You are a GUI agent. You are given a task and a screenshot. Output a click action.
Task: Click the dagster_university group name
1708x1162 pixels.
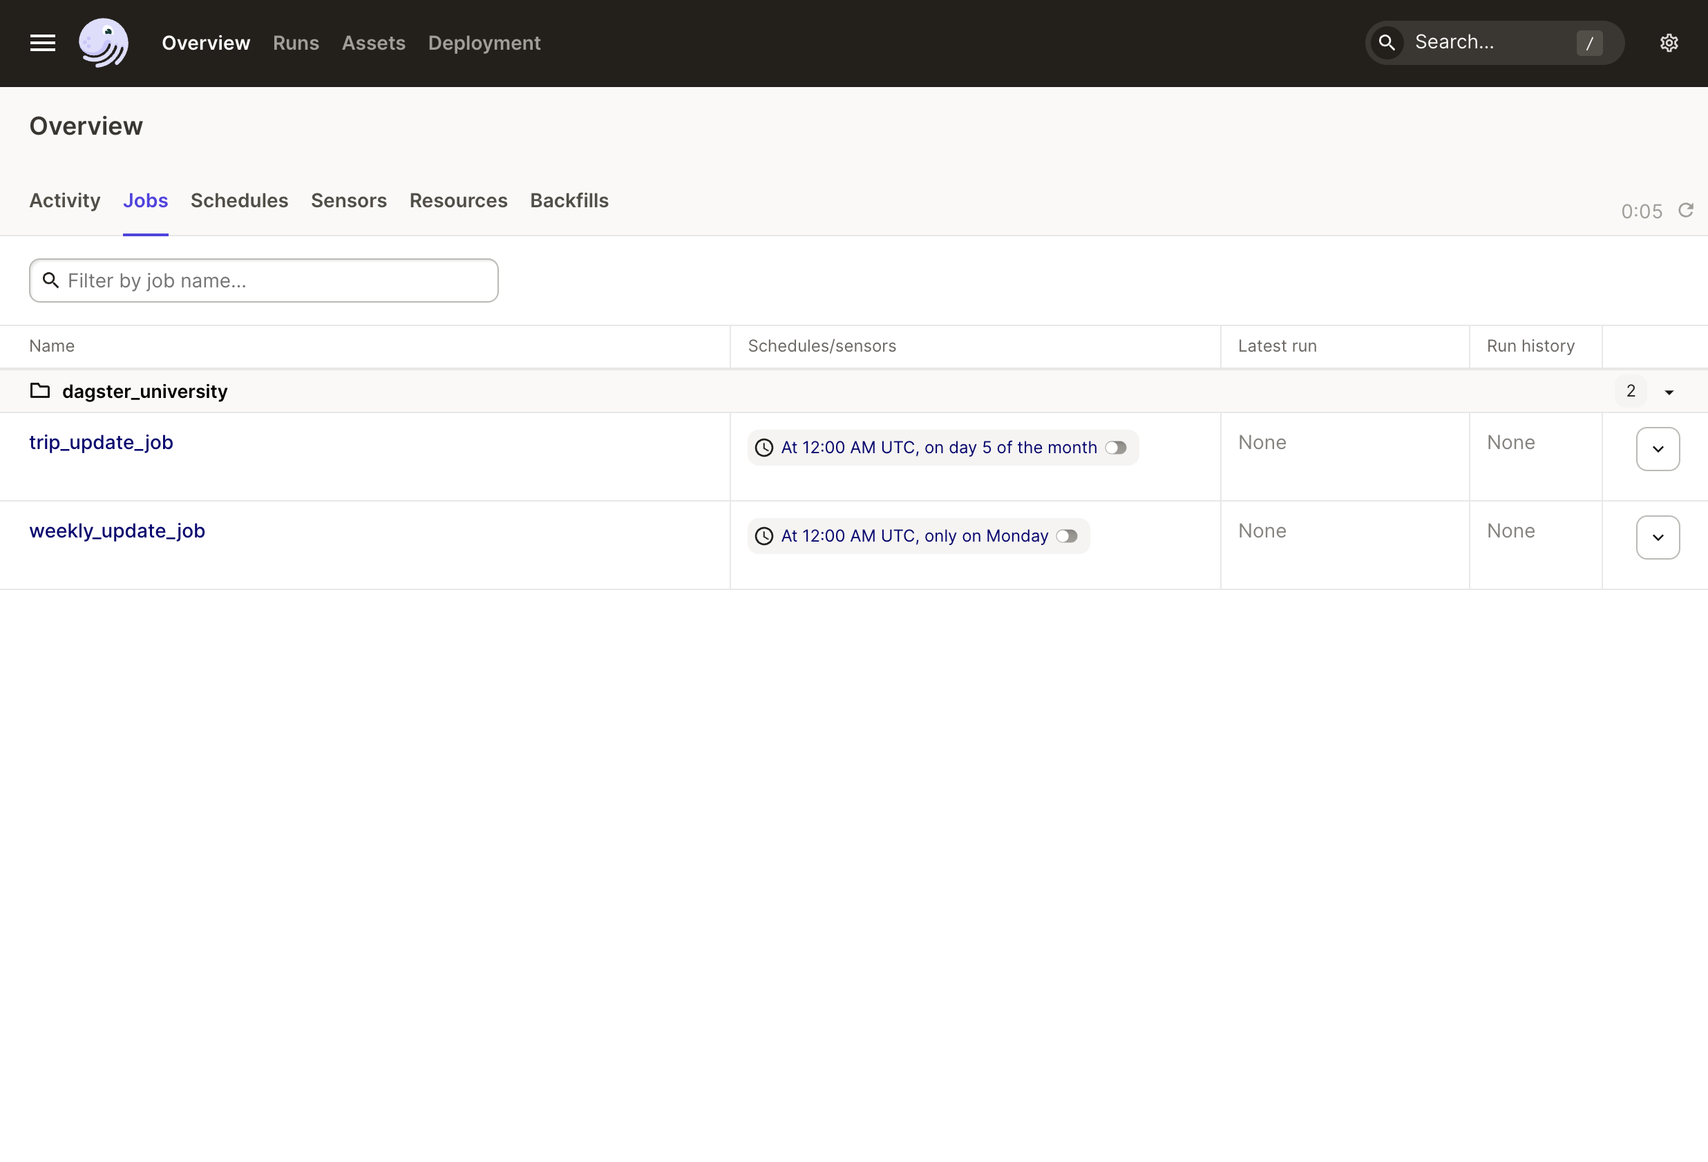point(145,391)
